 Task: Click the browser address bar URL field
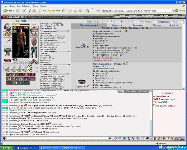[x=137, y=11]
